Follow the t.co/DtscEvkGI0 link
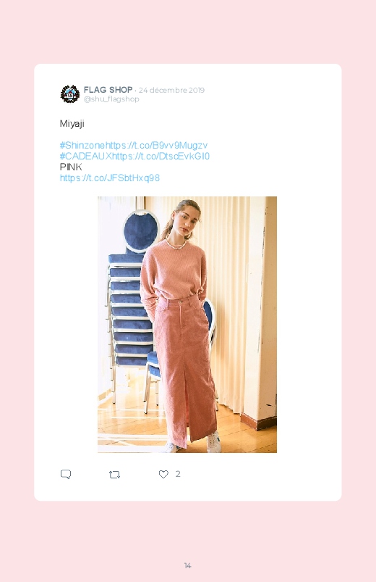The width and height of the screenshot is (376, 582). tap(161, 156)
